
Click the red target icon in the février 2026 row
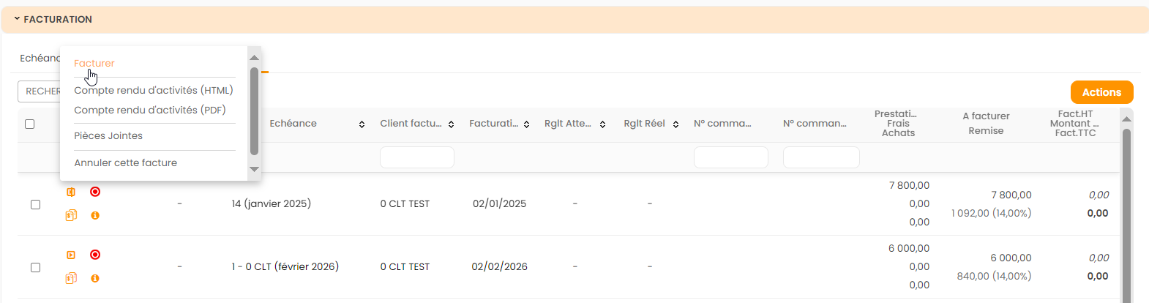pos(95,255)
